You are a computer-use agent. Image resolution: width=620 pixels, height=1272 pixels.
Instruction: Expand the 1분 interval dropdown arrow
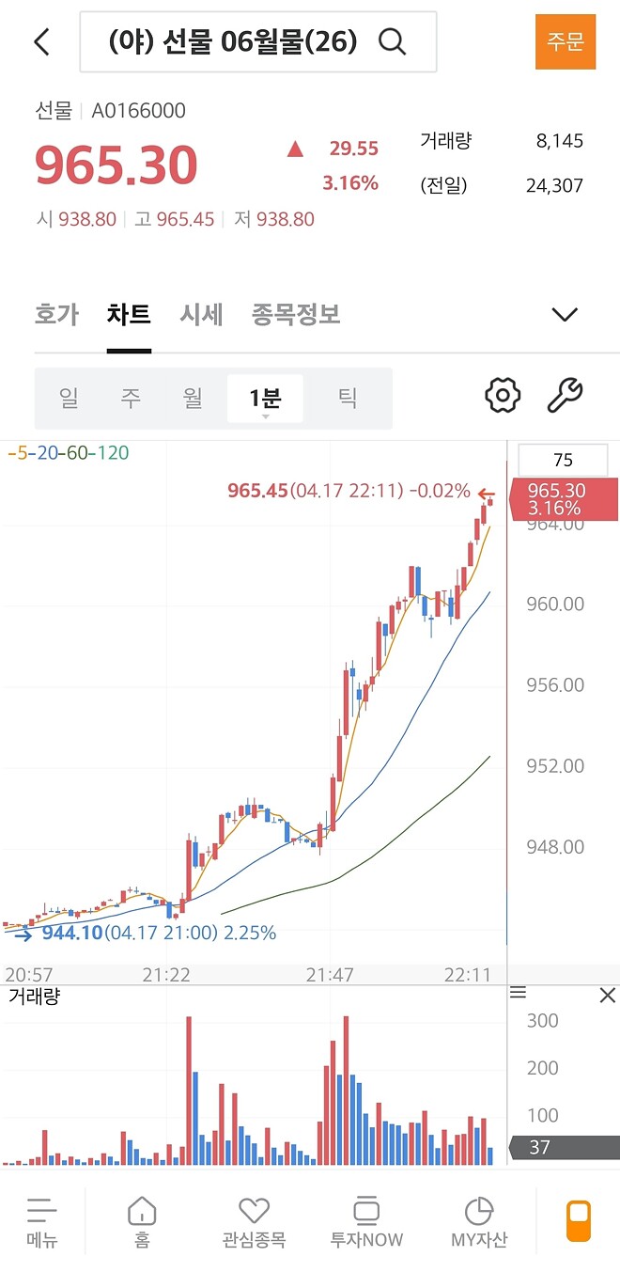266,416
